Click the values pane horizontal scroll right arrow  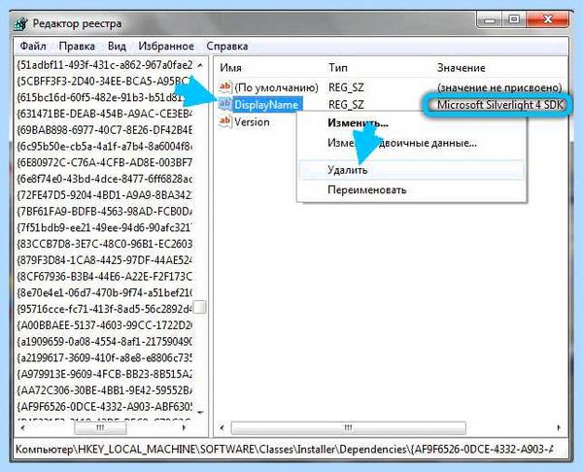tap(559, 427)
